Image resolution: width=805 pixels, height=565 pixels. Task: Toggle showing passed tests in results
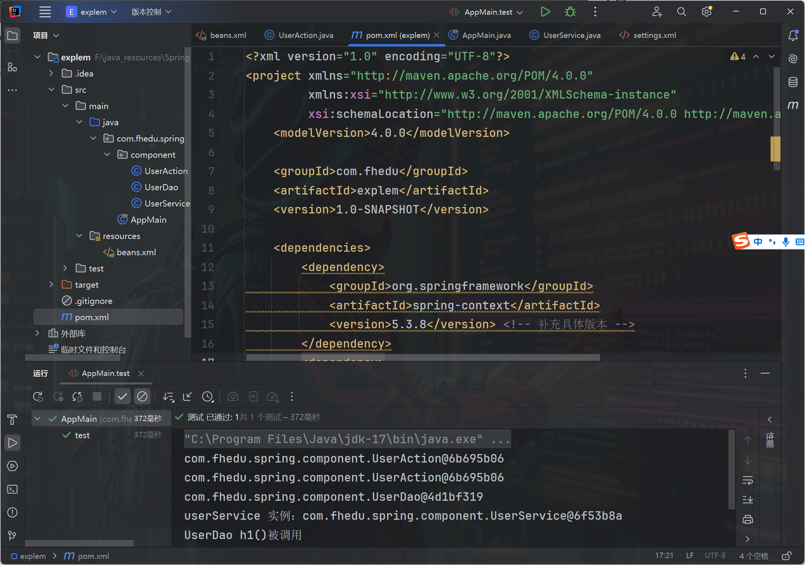pos(123,396)
